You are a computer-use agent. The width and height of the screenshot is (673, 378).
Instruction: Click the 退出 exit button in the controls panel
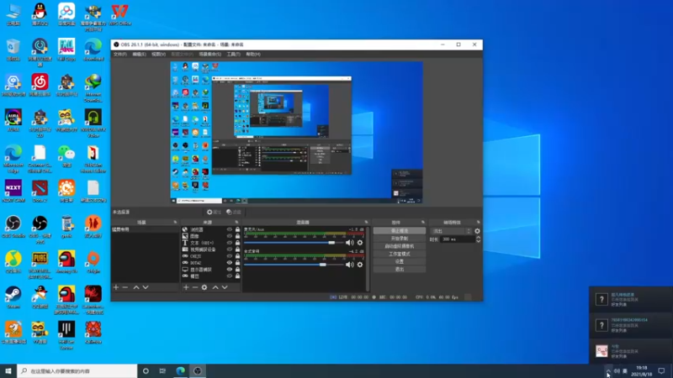coord(399,269)
